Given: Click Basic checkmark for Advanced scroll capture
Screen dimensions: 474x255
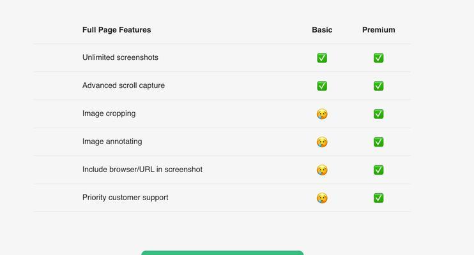Looking at the screenshot, I should pyautogui.click(x=322, y=85).
